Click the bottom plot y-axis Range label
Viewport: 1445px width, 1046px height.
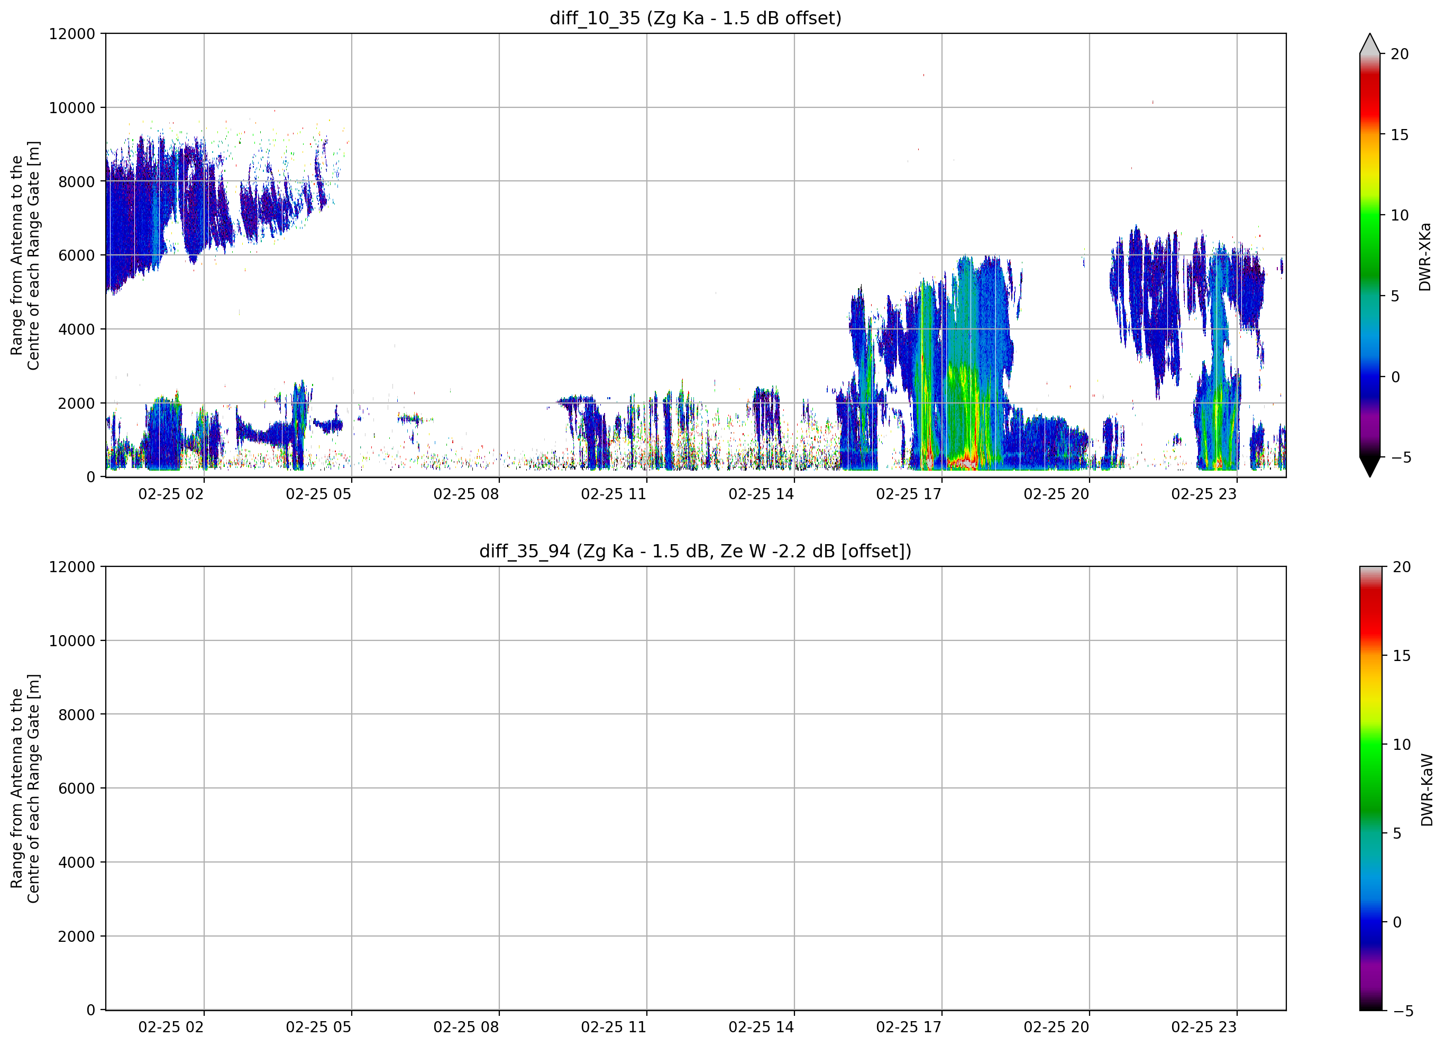click(25, 788)
